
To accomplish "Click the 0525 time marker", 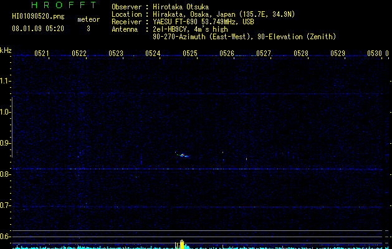I will pos(190,54).
